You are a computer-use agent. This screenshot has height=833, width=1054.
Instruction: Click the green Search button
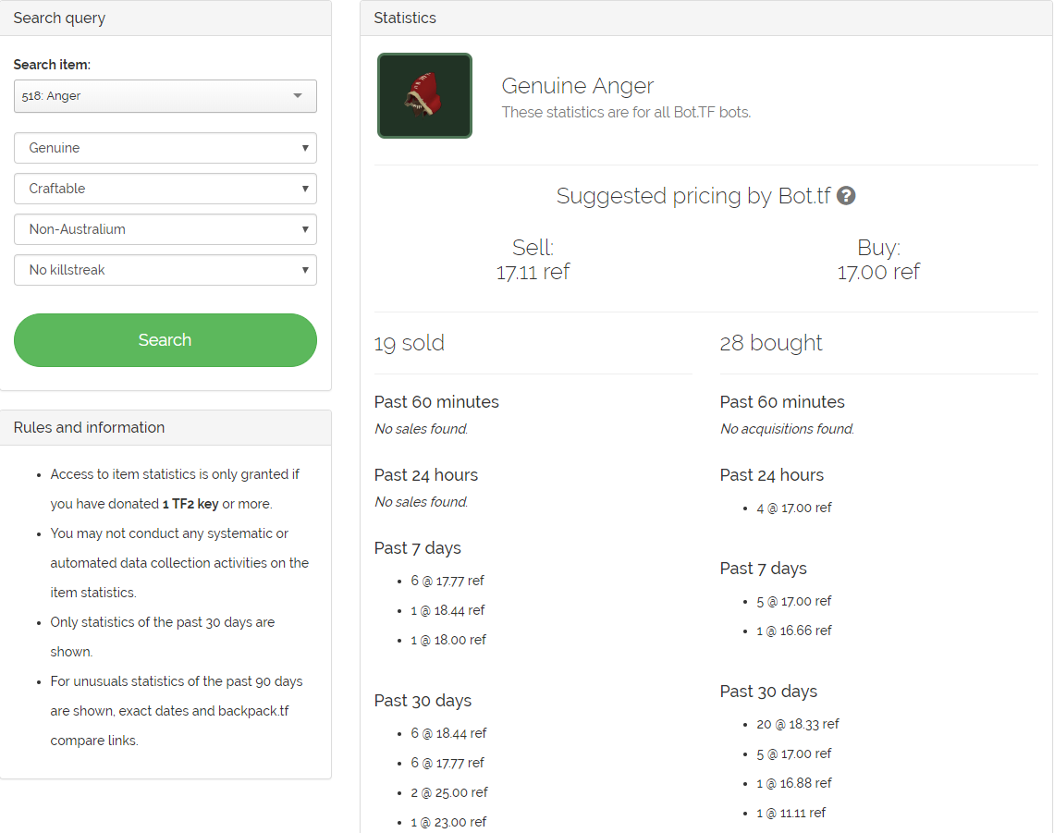click(x=165, y=340)
